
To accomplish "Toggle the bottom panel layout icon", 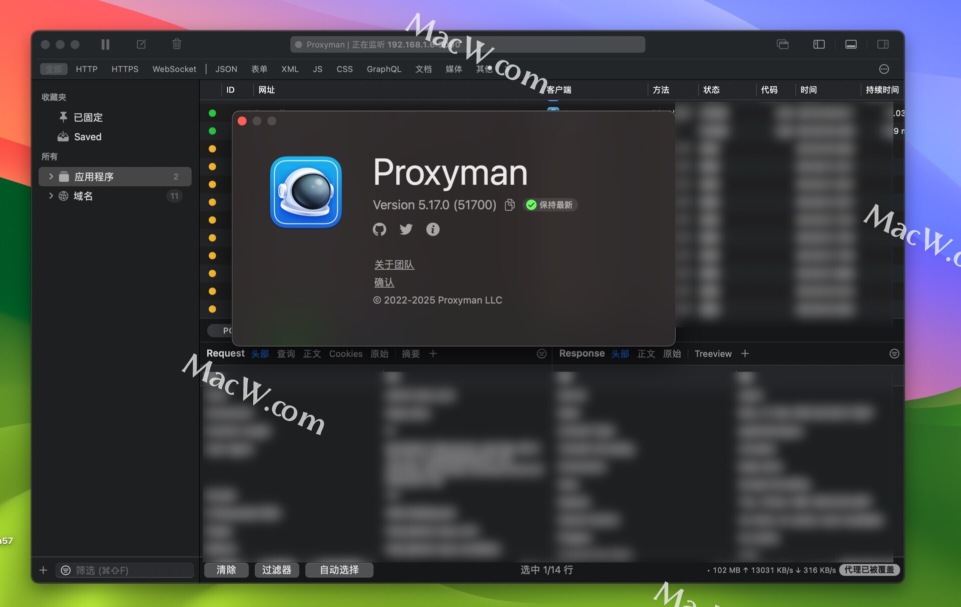I will pyautogui.click(x=851, y=44).
